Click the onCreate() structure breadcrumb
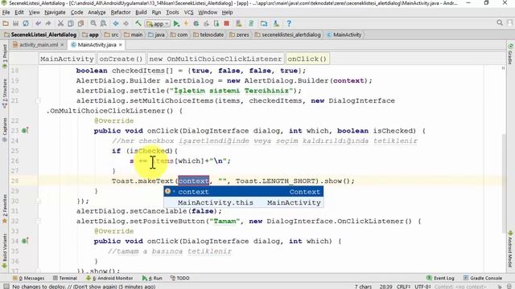Screen dimensions: 515x289 122,59
